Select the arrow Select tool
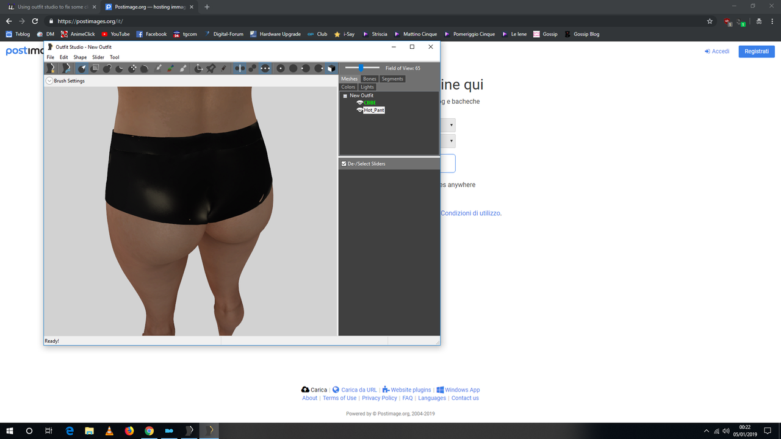 (82, 68)
